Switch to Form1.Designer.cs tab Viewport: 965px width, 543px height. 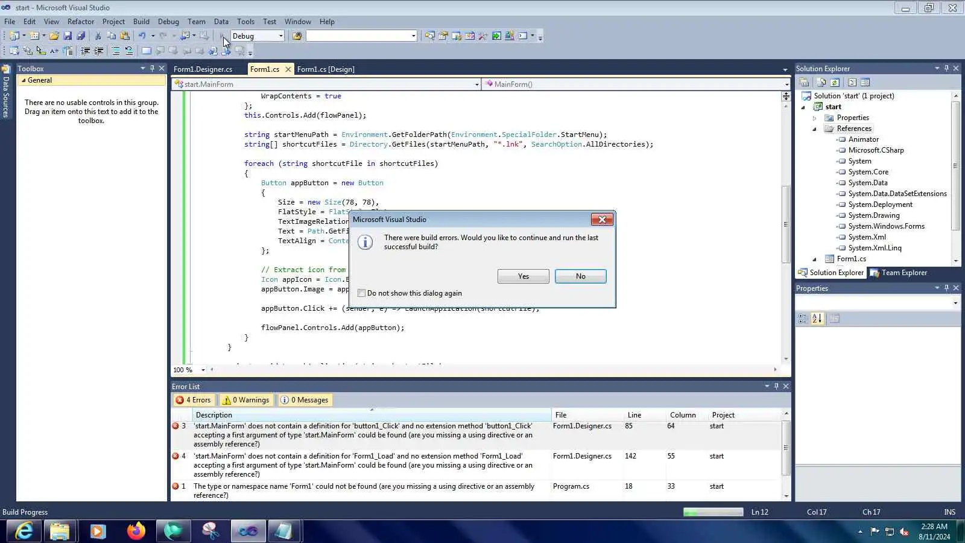[203, 69]
